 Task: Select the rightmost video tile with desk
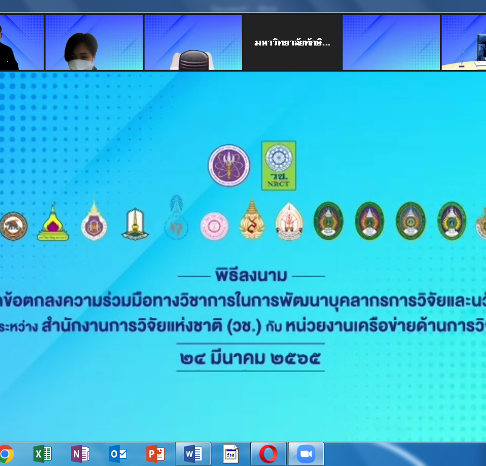pos(465,42)
